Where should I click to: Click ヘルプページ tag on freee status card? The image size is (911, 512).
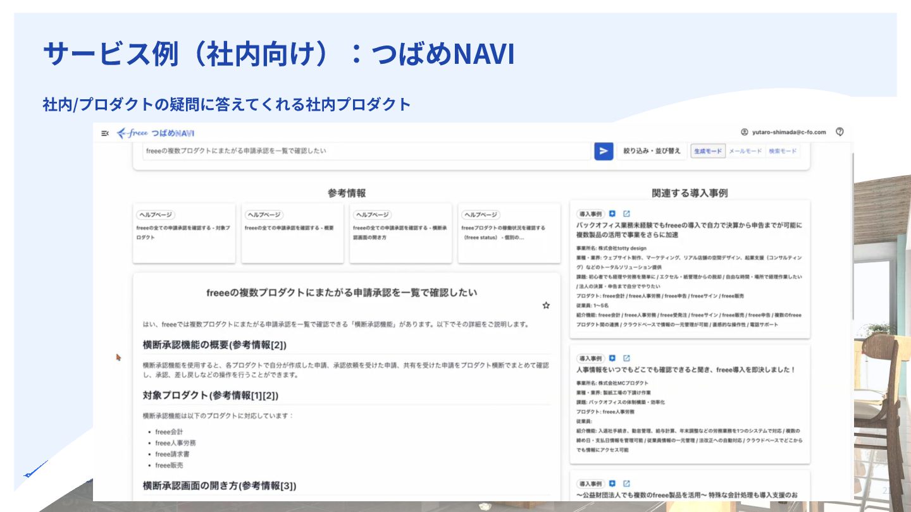click(481, 215)
